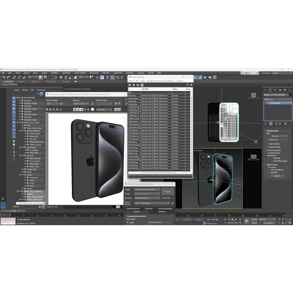This screenshot has height=293, width=293.
Task: Refresh the Asset Tracking list
Action: click(130, 85)
